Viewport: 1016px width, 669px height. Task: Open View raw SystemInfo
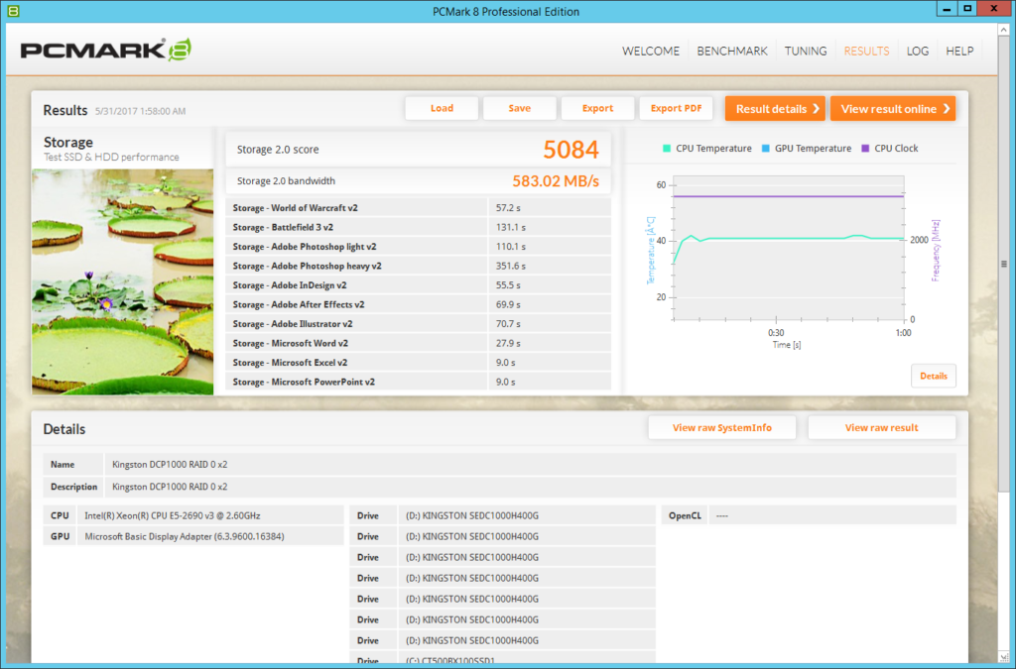(x=721, y=428)
